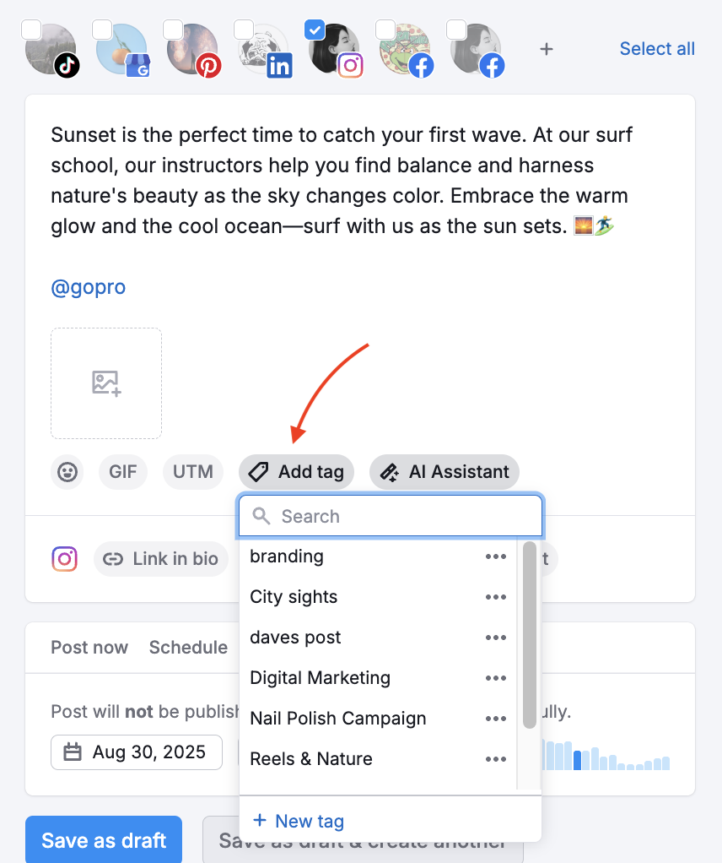Open the UTM settings
Screen dimensions: 722x863
(x=192, y=472)
